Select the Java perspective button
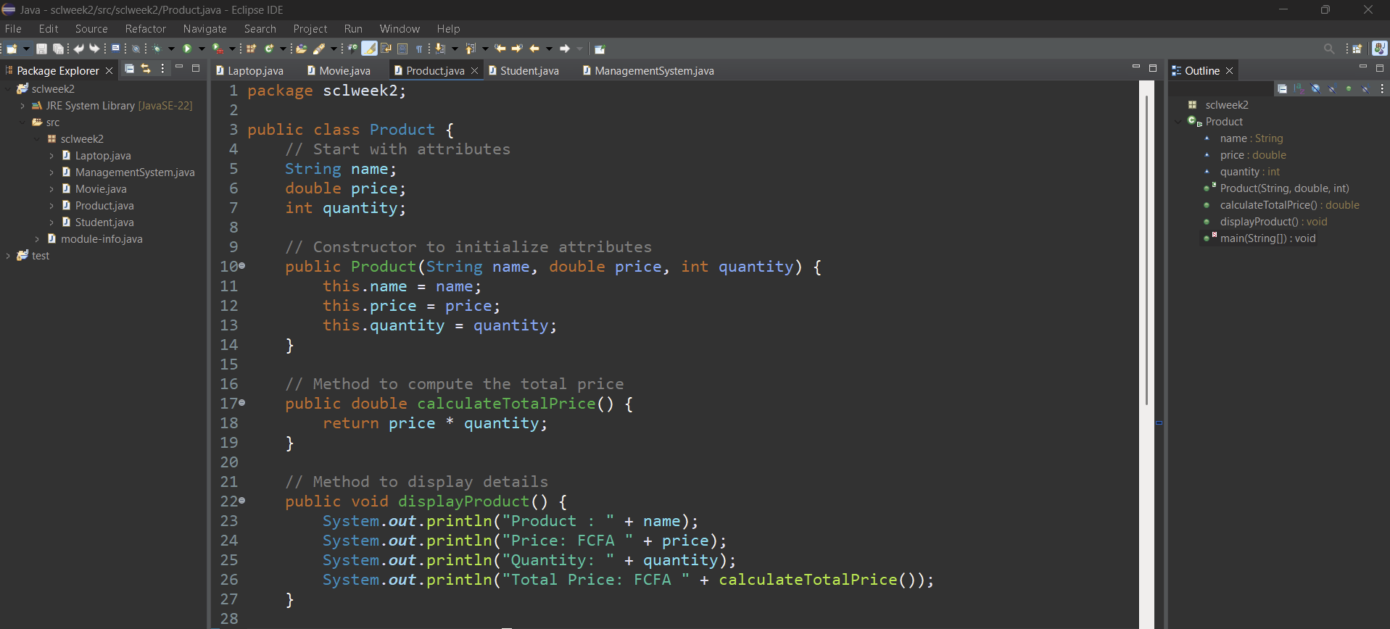The image size is (1390, 629). tap(1379, 49)
